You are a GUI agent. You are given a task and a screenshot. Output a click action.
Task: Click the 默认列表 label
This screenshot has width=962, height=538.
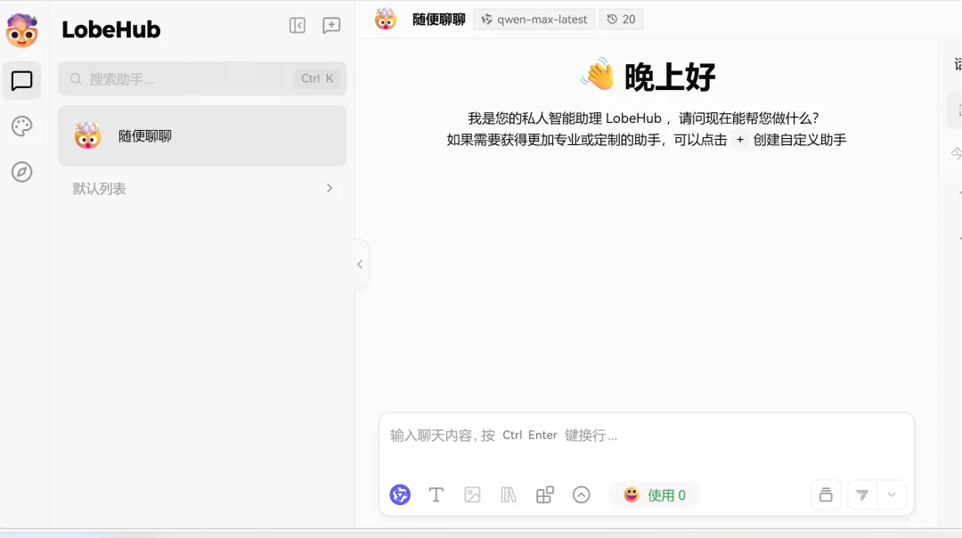click(100, 188)
